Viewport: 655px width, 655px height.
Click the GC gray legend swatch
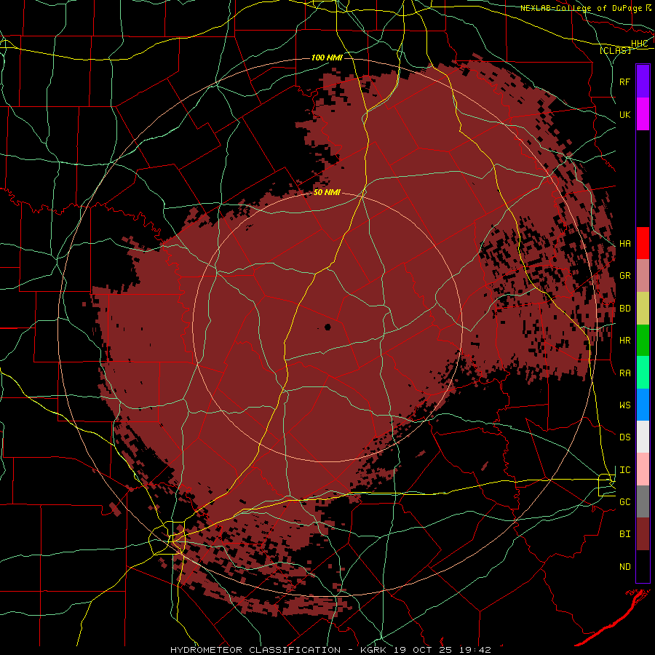click(643, 501)
